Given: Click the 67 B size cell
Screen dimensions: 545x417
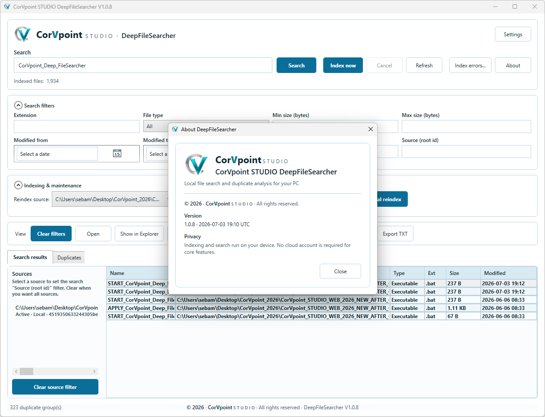Looking at the screenshot, I should coord(463,316).
